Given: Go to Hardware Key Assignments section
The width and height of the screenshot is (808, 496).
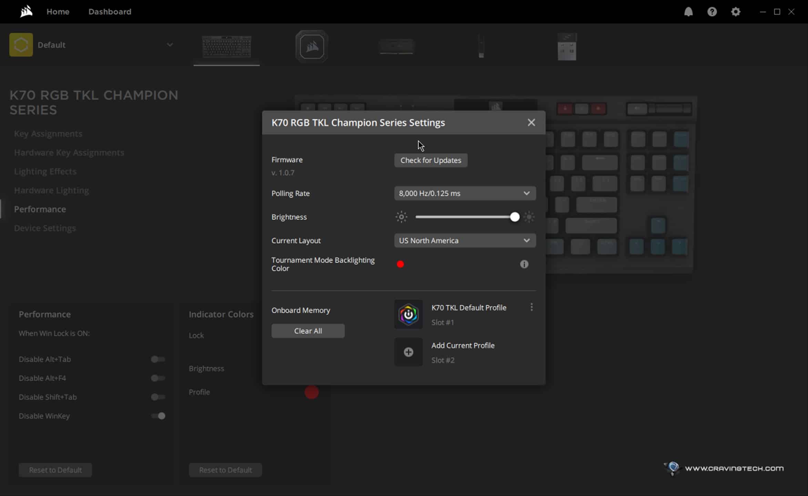Looking at the screenshot, I should tap(69, 153).
